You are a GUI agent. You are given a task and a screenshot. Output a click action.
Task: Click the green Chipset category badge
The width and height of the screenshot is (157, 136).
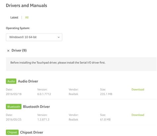[12, 132]
